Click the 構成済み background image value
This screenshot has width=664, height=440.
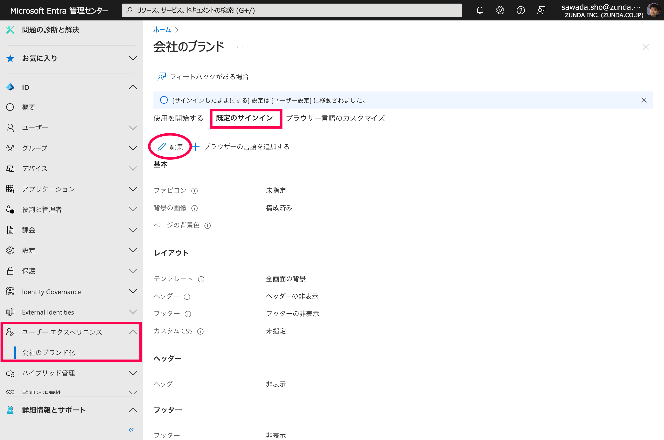pyautogui.click(x=279, y=208)
